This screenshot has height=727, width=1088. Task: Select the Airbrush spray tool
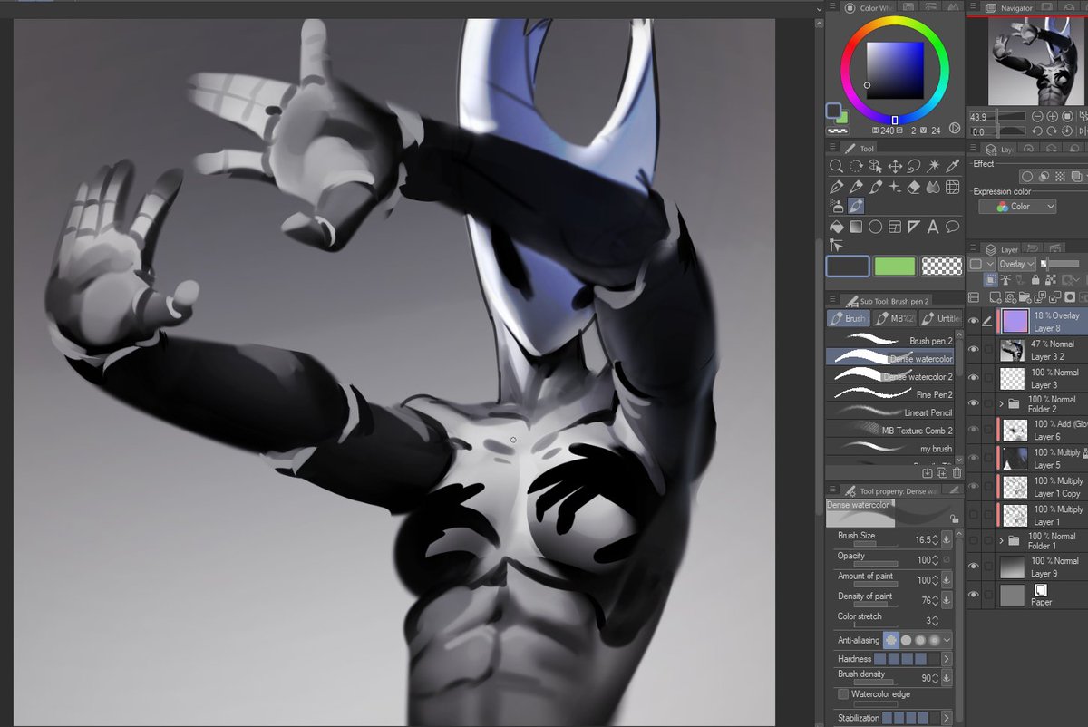point(836,207)
